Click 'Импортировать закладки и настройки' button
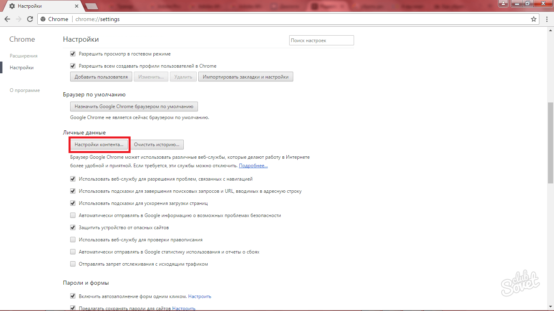Viewport: 554px width, 311px height. (246, 77)
